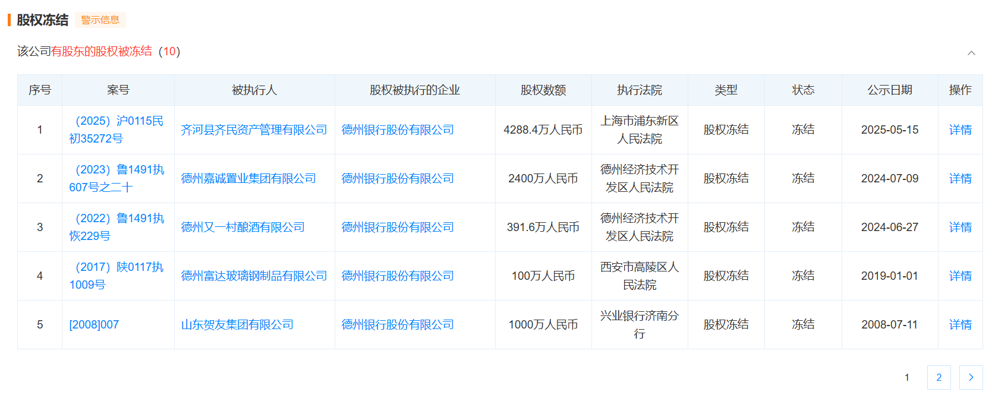Click the 2024-06-27 date cell
Screen dimensions: 992x398
[890, 227]
